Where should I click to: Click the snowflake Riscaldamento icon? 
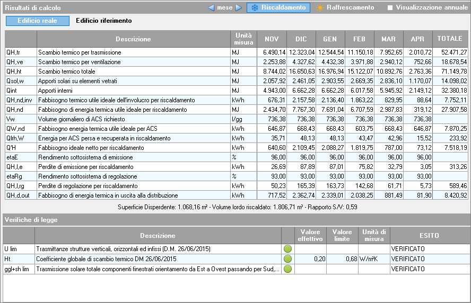[255, 8]
